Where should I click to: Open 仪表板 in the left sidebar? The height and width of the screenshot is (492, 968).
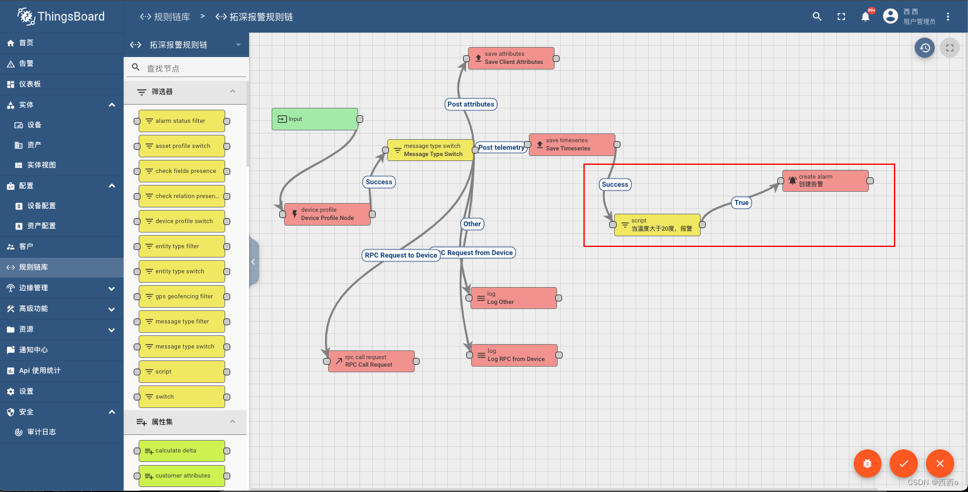(x=29, y=84)
